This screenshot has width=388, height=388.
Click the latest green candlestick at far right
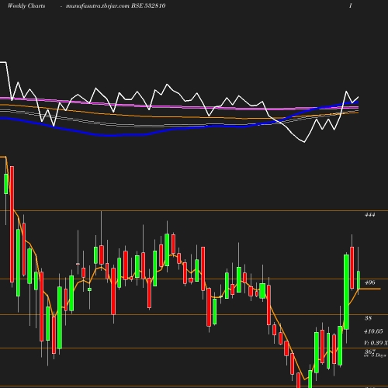pyautogui.click(x=359, y=280)
